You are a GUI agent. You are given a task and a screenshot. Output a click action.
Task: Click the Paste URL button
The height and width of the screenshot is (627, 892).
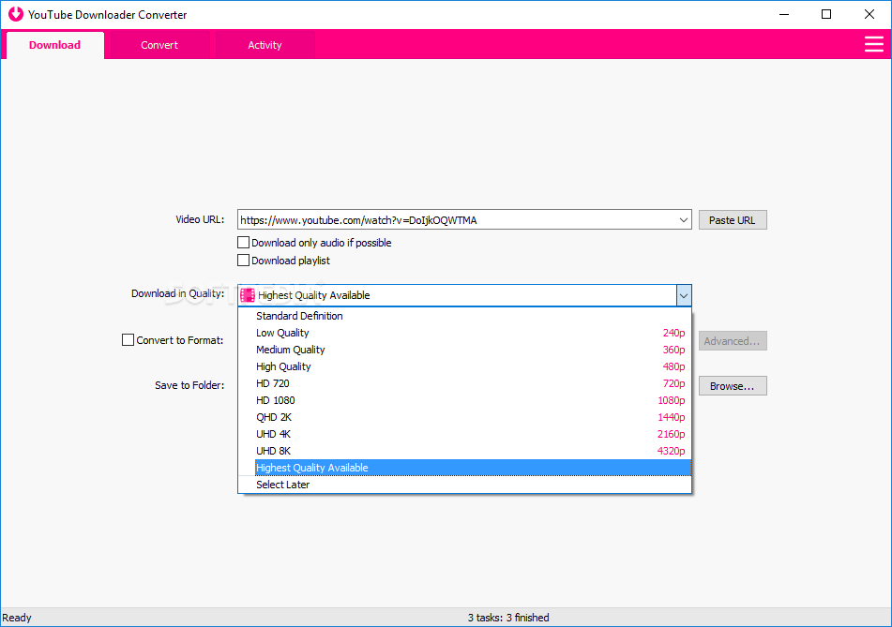click(733, 220)
